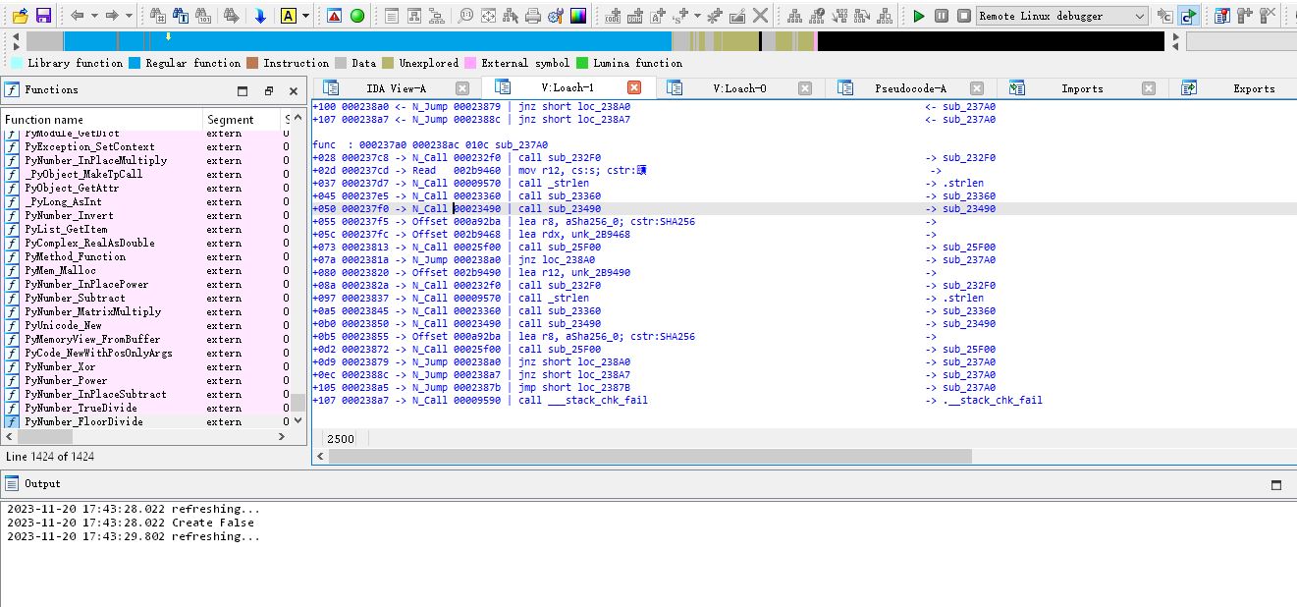1297x607 pixels.
Task: Pause process with the pause button
Action: tap(942, 16)
